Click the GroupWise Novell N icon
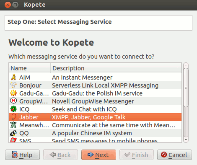Screen dimensions: 197x165 click(13, 101)
